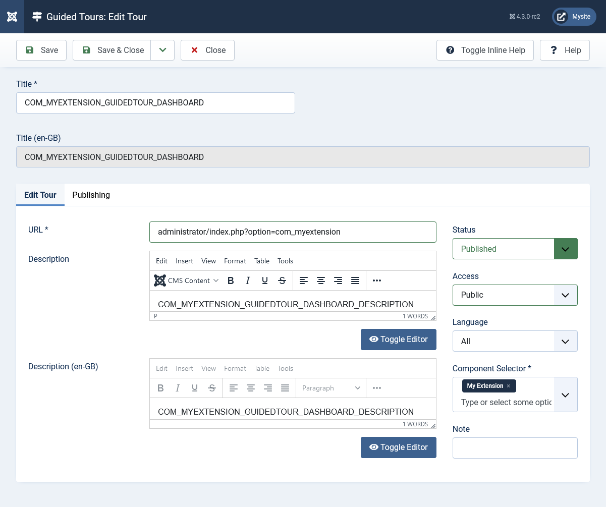Click the Joomla logo icon in header
The height and width of the screenshot is (507, 606).
tap(12, 17)
